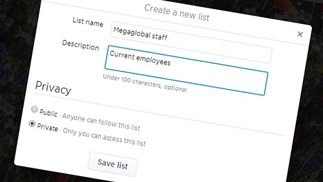Click the 'Privacy' section heading
This screenshot has height=182, width=323.
[x=53, y=88]
